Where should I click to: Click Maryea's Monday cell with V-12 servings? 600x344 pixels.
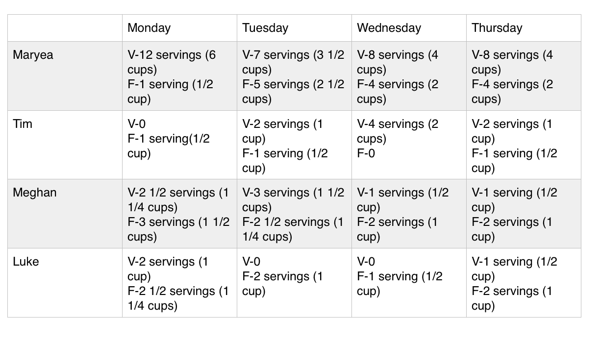click(179, 76)
